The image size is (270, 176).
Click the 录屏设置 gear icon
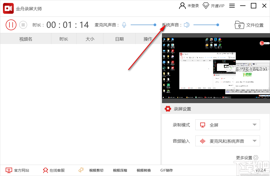pos(168,109)
